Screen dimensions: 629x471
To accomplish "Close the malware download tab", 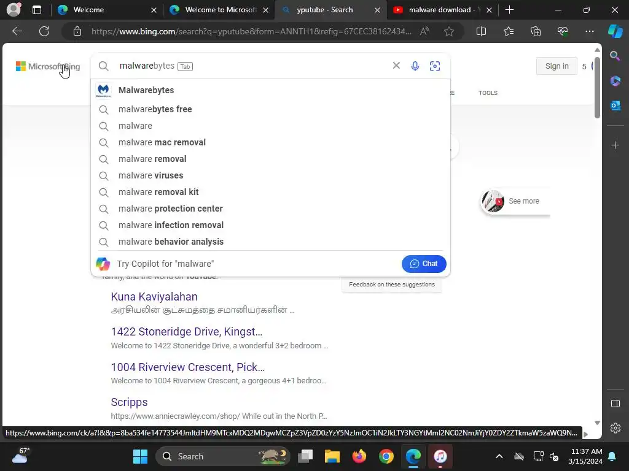I will tap(489, 10).
